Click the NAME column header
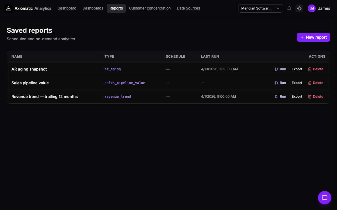 [x=17, y=57]
